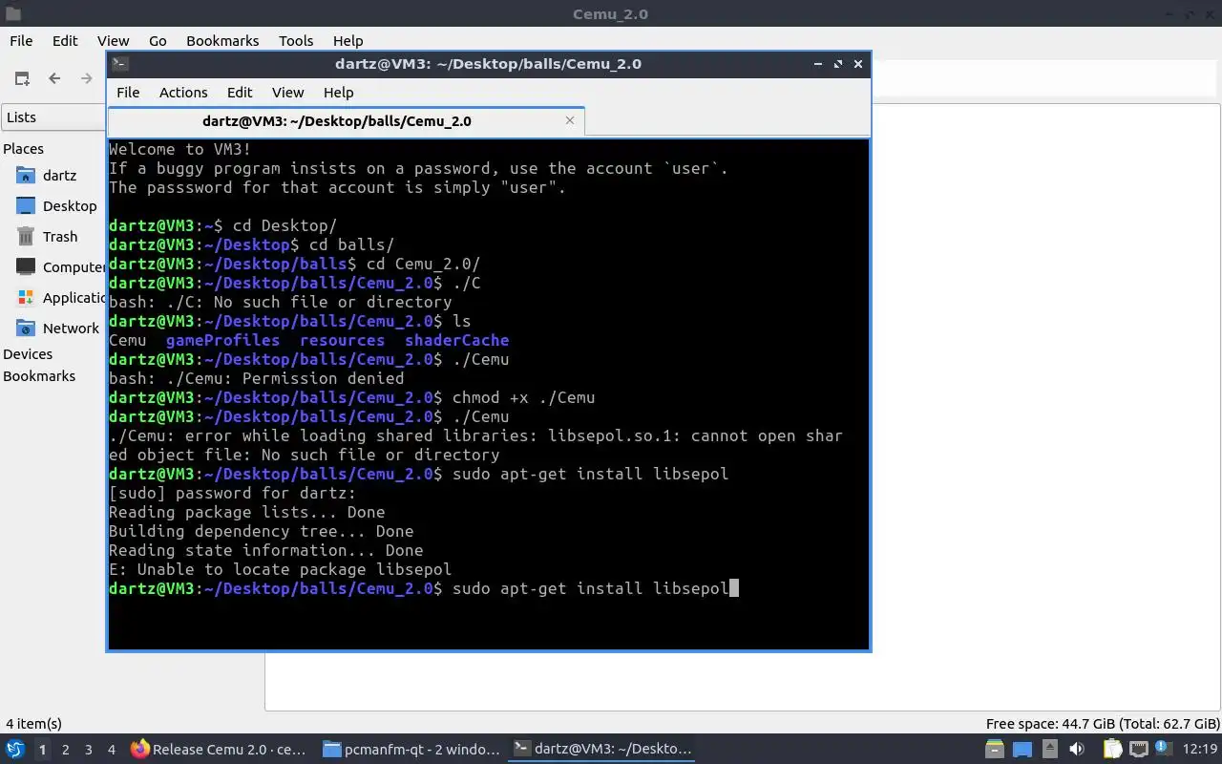Click 'E: Unable to locate package libsepol' line
This screenshot has width=1222, height=764.
[280, 569]
